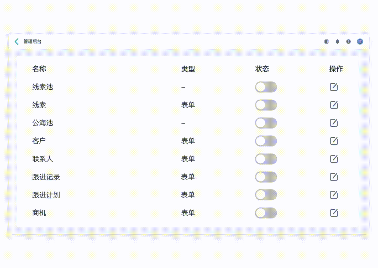Viewport: 378px width, 268px height.
Task: Edit the 联系人 form settings
Action: tap(333, 159)
